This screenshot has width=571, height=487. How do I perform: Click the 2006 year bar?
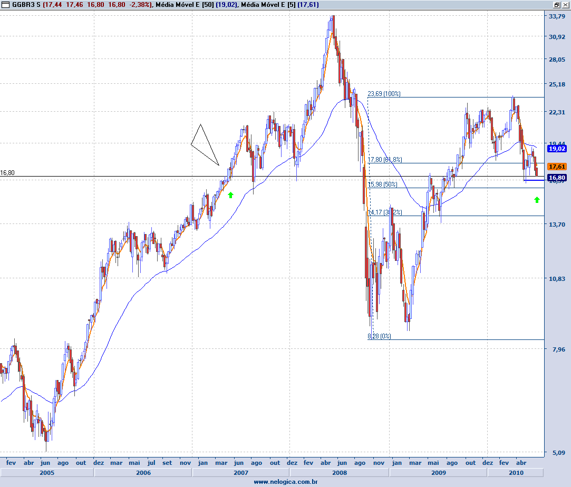(143, 472)
